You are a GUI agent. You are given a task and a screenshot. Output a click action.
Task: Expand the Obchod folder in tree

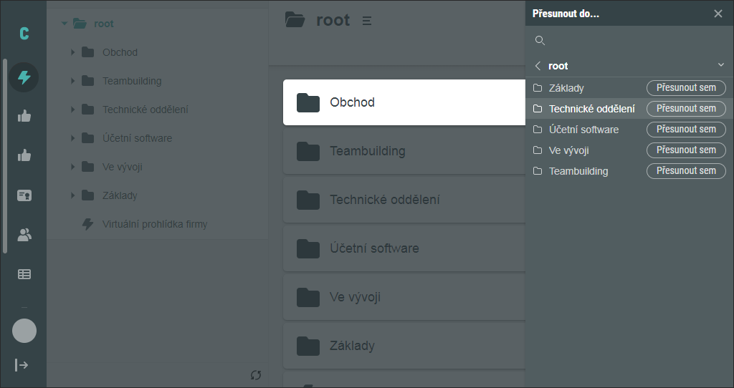point(72,52)
